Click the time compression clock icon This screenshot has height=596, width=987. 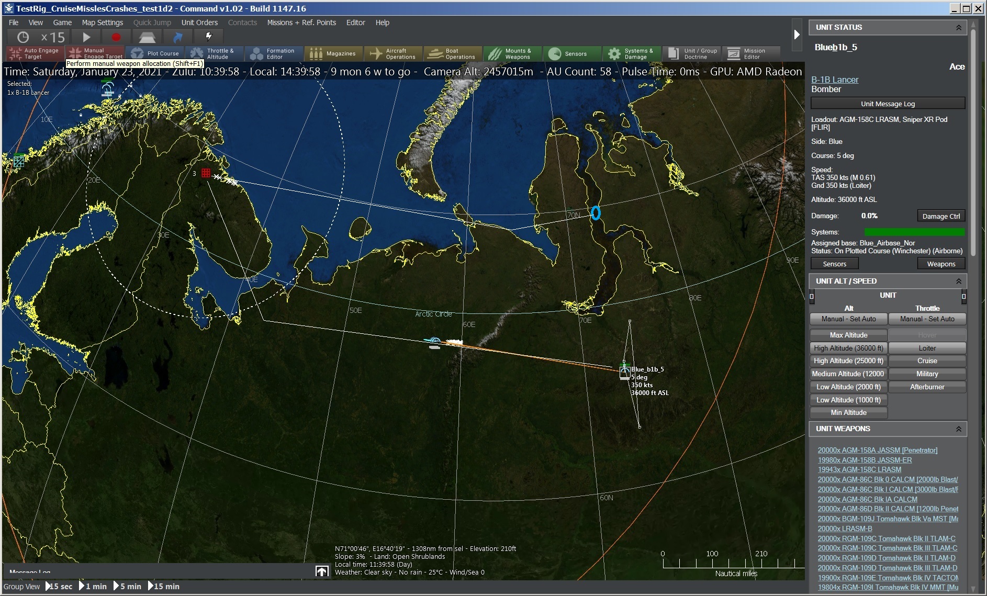(23, 37)
